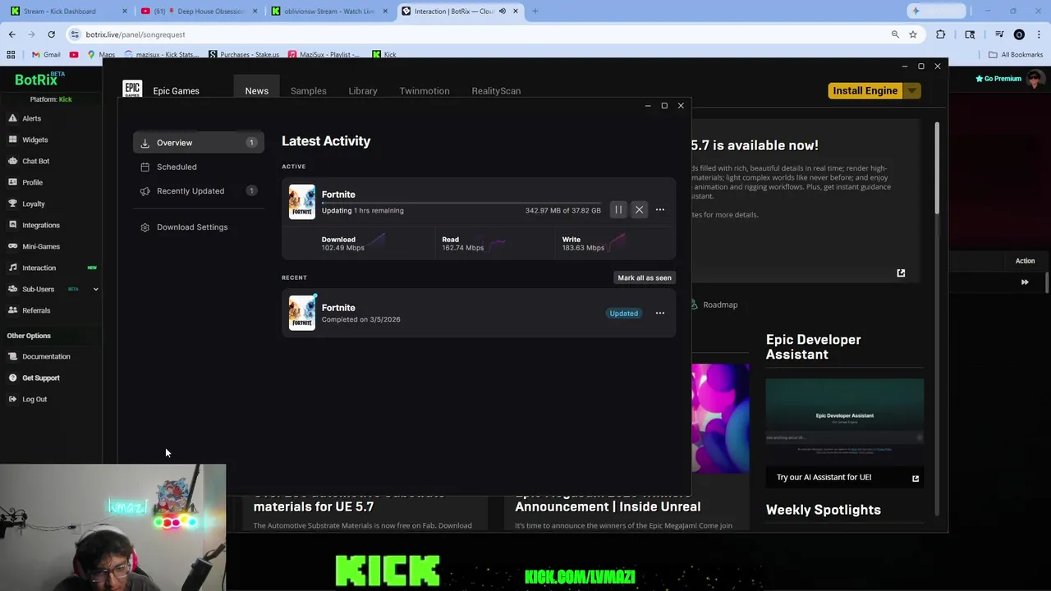Screen dimensions: 1051x591
Task: Click Mark all as seen button
Action: click(x=645, y=277)
